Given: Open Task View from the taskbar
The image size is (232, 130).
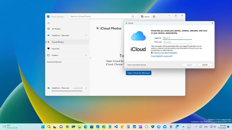Looking at the screenshot, I should (55, 127).
